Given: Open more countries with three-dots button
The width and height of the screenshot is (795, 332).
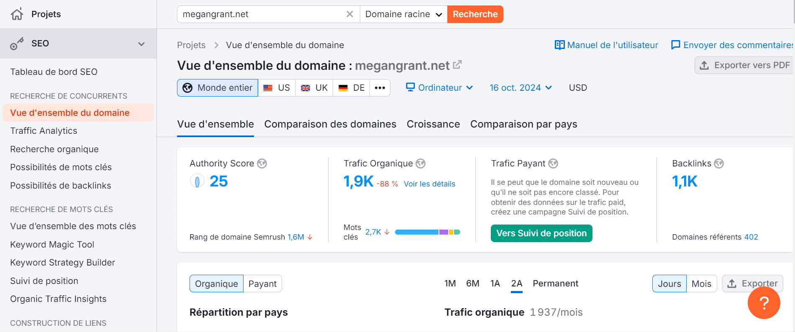Looking at the screenshot, I should pos(380,88).
